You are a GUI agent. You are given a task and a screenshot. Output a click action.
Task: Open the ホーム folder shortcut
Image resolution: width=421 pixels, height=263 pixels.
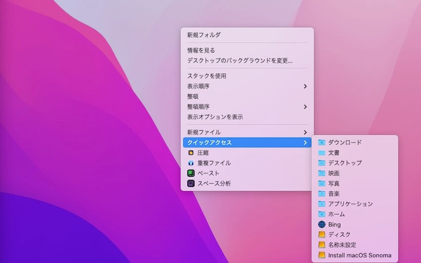click(x=336, y=214)
